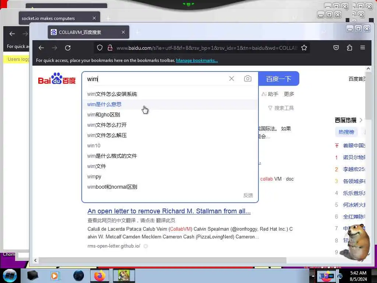This screenshot has height=283, width=377.
Task: Switch to socket.io makes computers tab
Action: [59, 18]
